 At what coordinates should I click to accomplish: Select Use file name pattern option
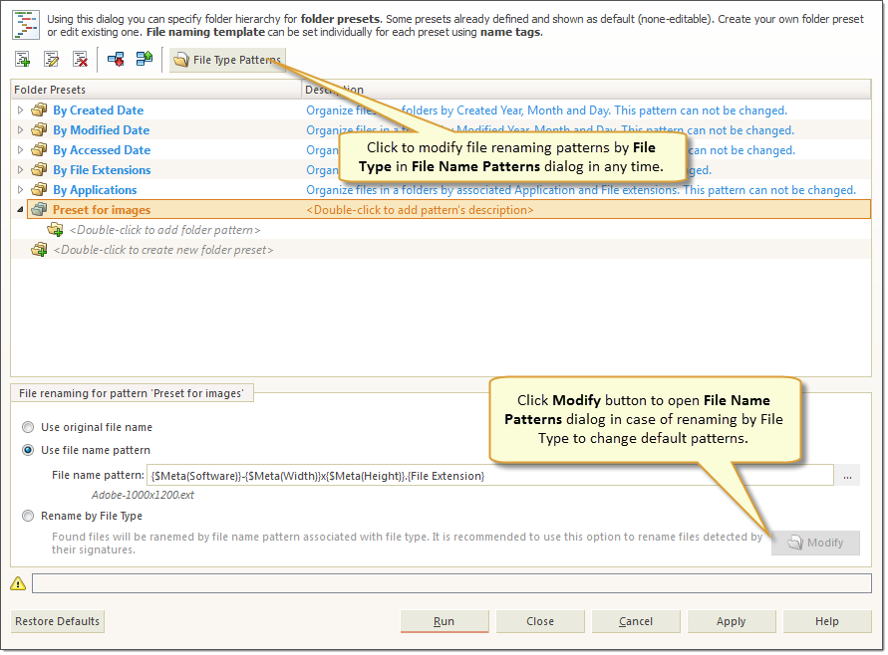(28, 450)
